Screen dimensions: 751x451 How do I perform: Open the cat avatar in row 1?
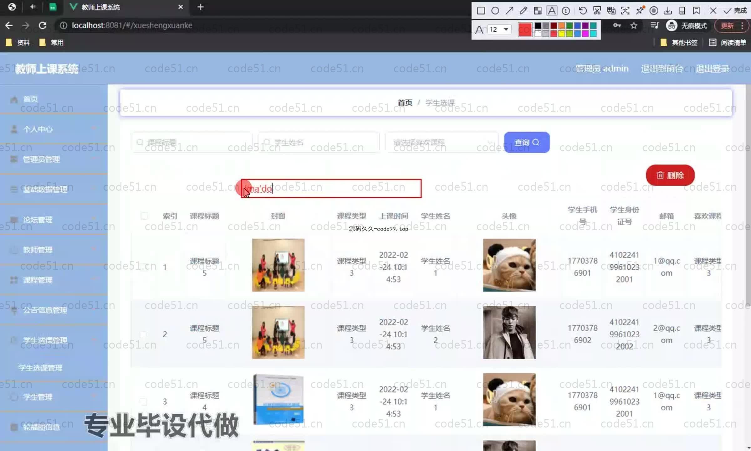pyautogui.click(x=509, y=265)
